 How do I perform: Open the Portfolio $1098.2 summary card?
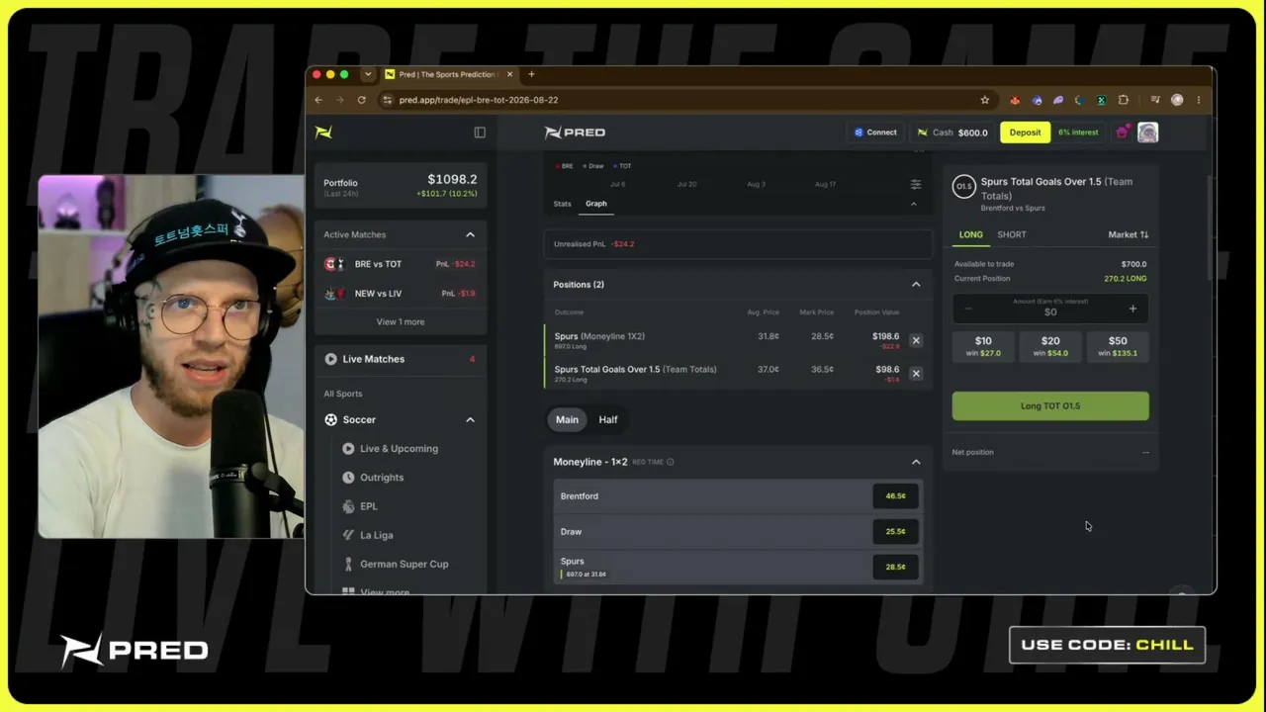coord(401,185)
